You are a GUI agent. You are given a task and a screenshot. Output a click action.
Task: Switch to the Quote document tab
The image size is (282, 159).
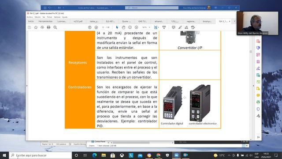coord(126,21)
